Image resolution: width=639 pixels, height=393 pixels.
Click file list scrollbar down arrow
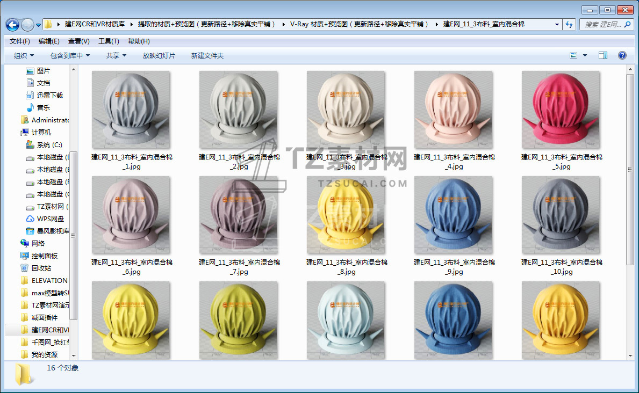(630, 355)
